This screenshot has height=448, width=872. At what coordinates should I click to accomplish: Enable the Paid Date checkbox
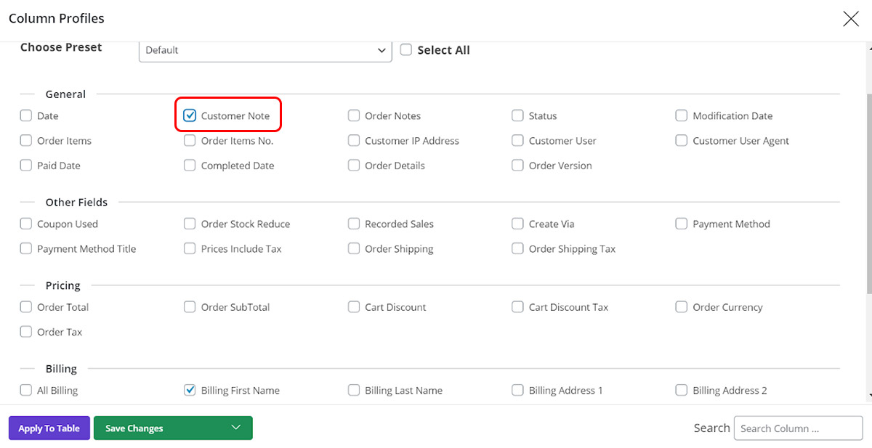tap(25, 165)
